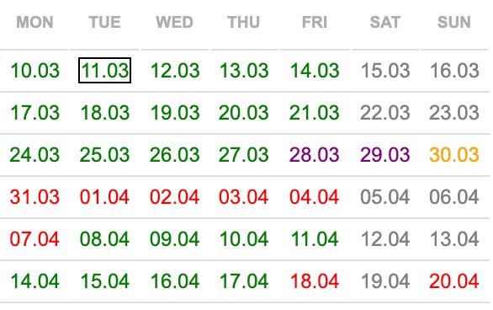Pick date 16.04

pos(175,281)
